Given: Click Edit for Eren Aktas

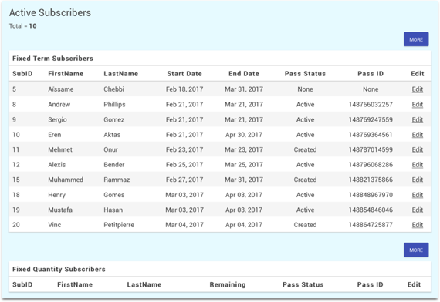Looking at the screenshot, I should tap(418, 135).
